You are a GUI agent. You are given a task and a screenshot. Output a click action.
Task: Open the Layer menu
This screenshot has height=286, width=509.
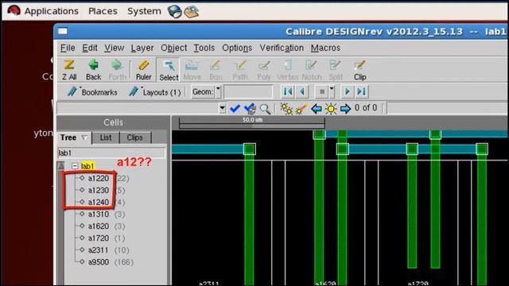tap(142, 48)
